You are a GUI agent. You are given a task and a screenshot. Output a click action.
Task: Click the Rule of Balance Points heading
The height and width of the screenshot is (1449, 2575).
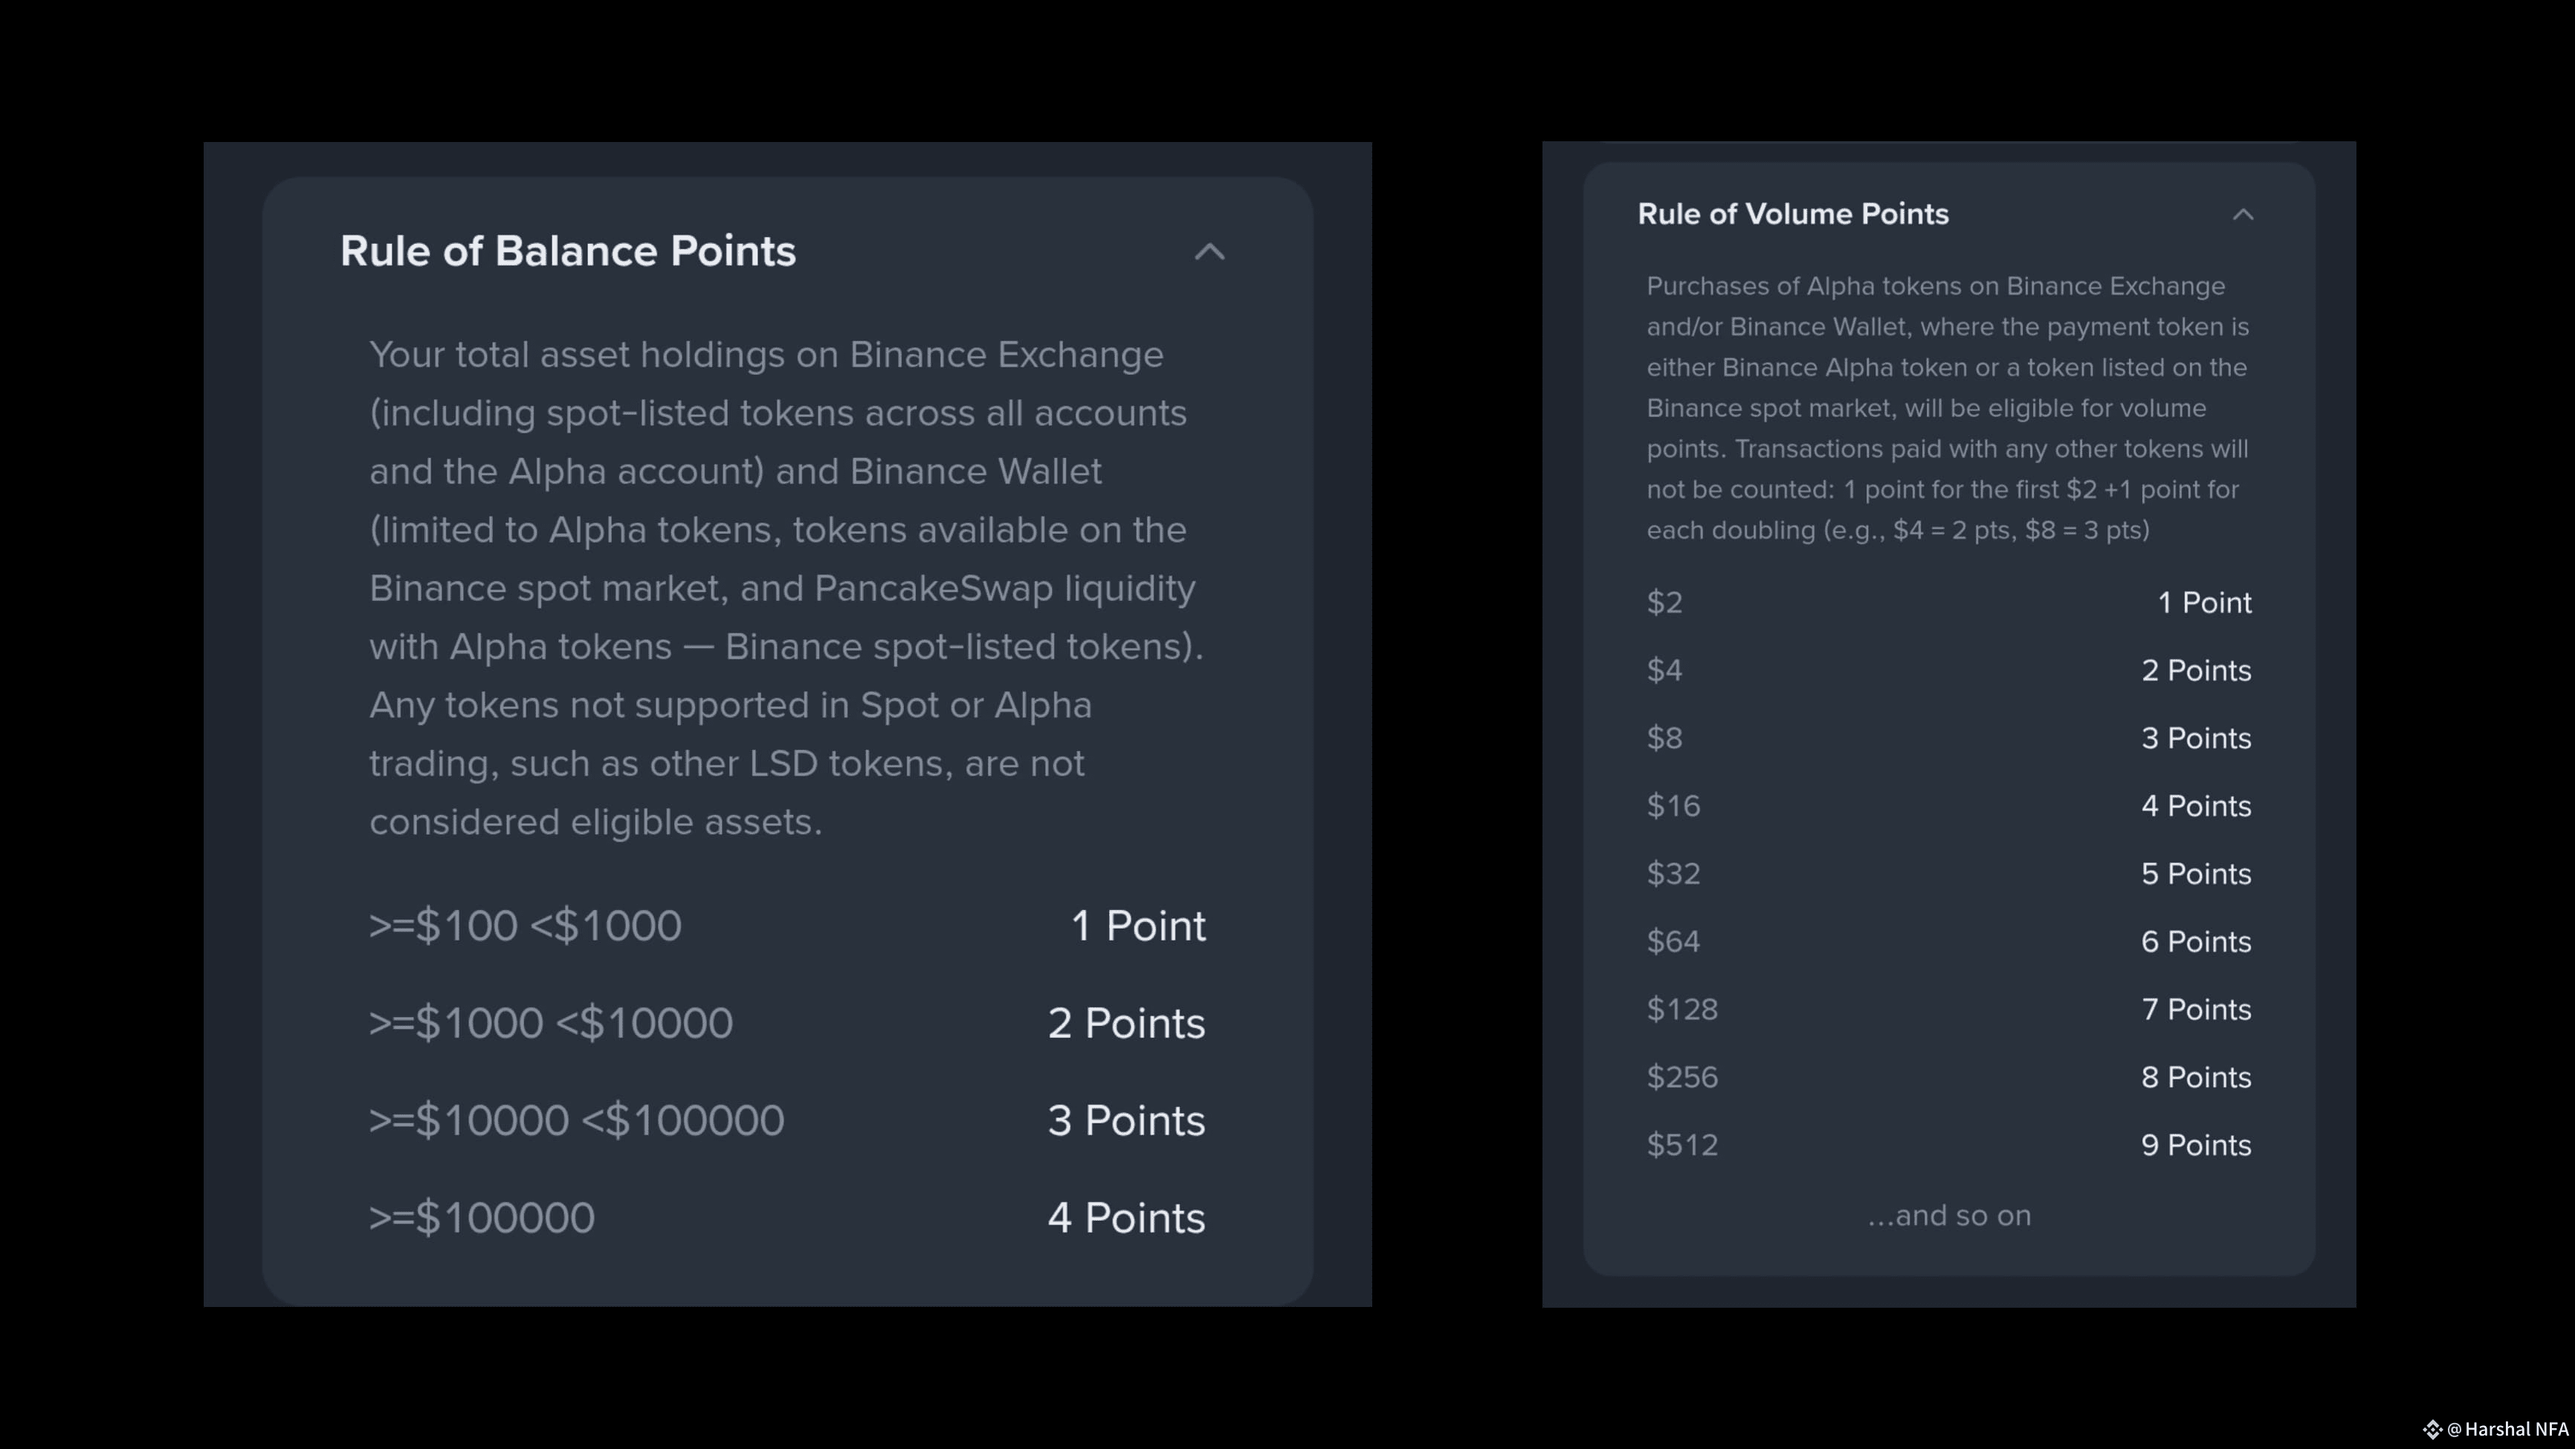pos(568,251)
